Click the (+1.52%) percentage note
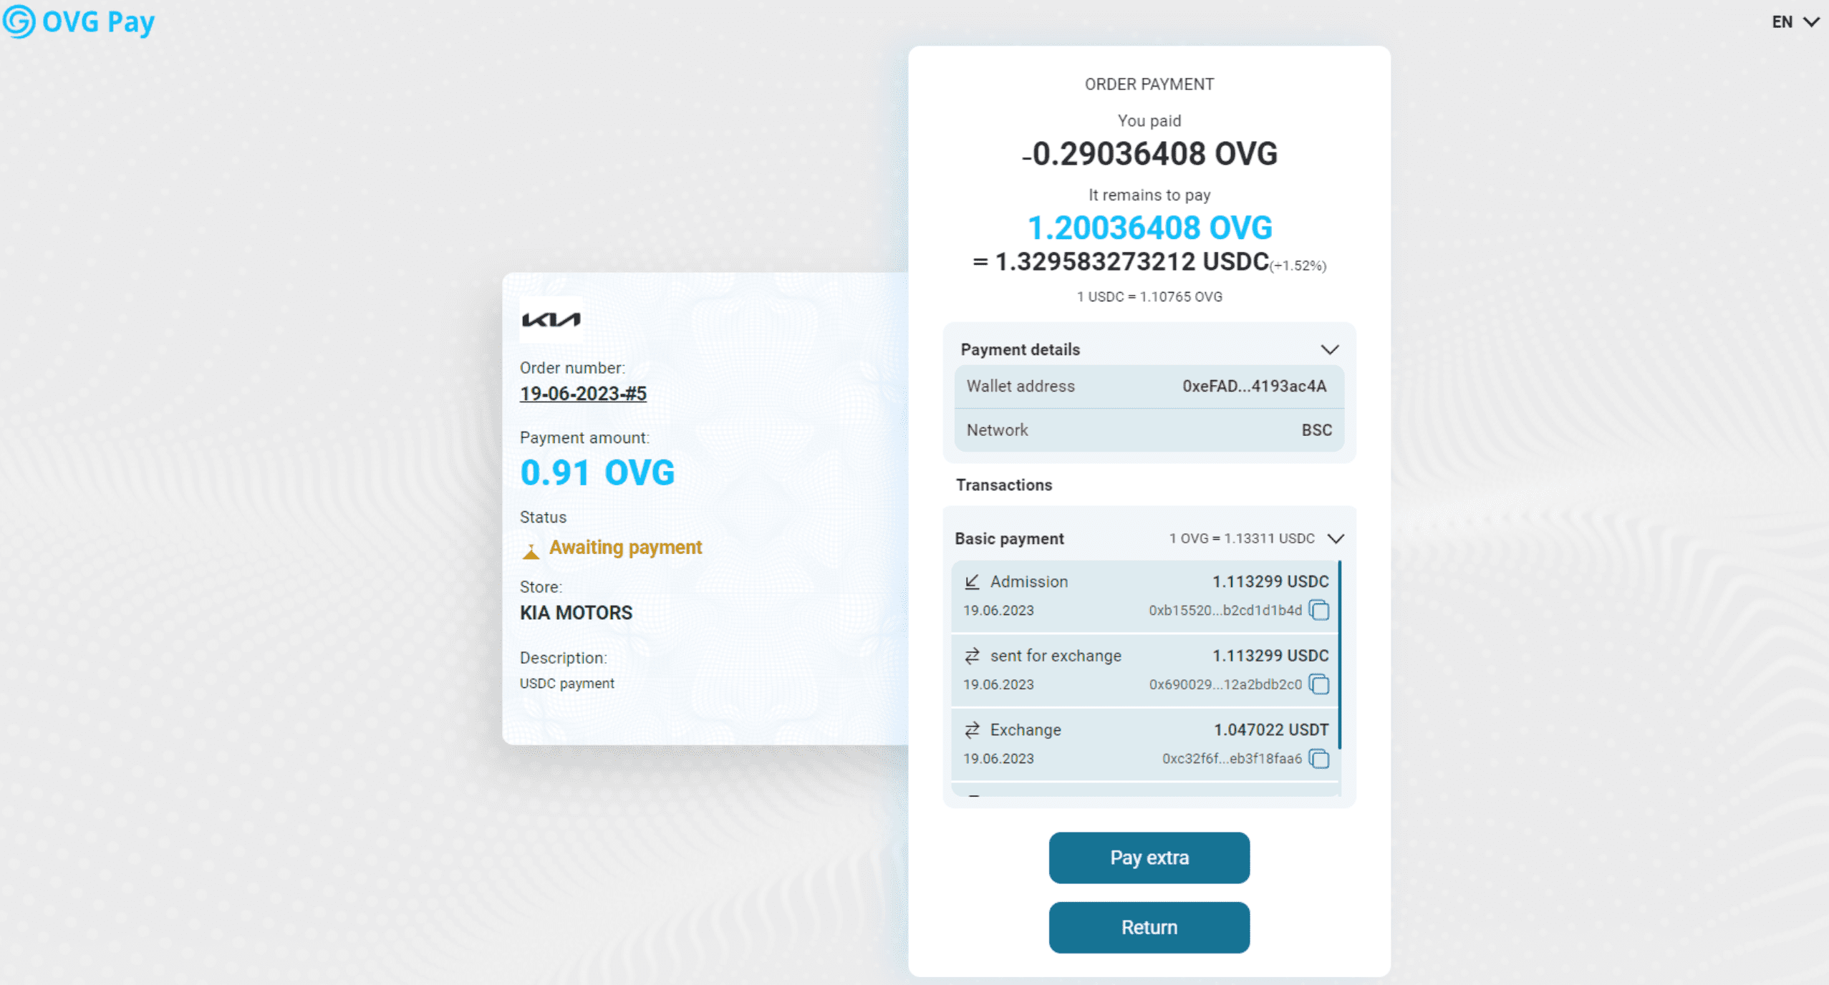Viewport: 1829px width, 985px height. (1298, 266)
